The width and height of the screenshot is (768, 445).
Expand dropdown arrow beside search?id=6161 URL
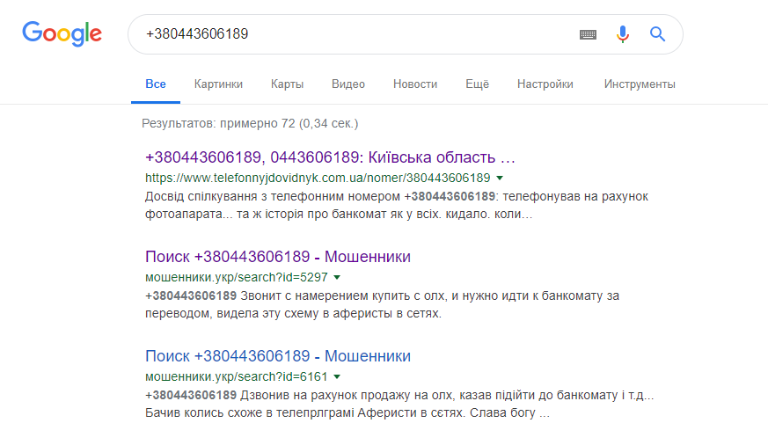pos(337,376)
